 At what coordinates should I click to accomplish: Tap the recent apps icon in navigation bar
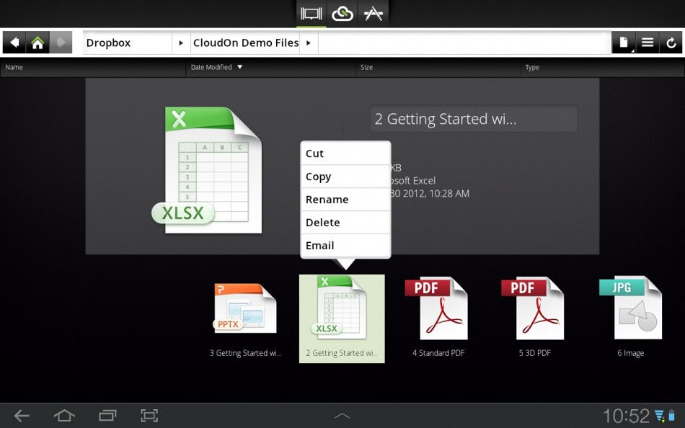pos(107,415)
